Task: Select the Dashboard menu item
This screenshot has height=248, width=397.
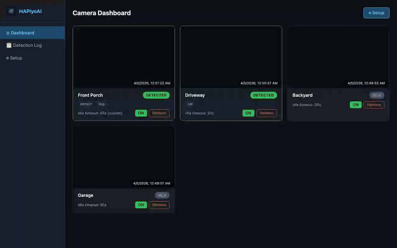Action: click(x=23, y=33)
